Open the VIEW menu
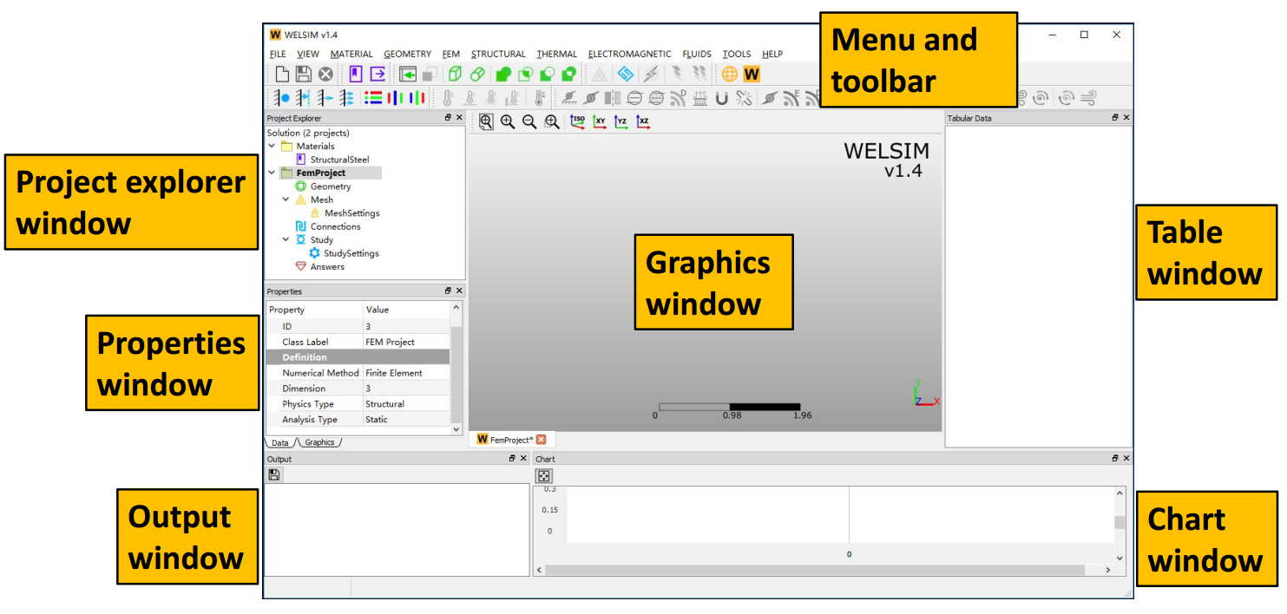The image size is (1287, 614). pos(308,54)
